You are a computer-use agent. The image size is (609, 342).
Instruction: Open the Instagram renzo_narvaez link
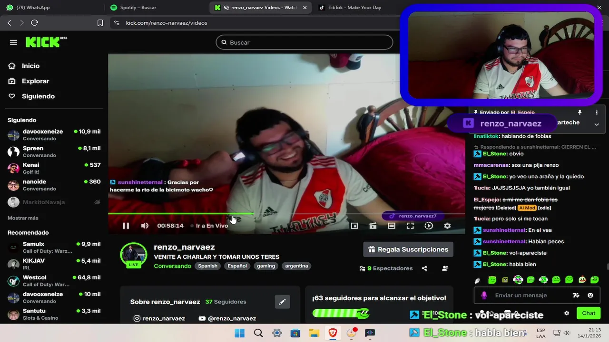tap(159, 318)
